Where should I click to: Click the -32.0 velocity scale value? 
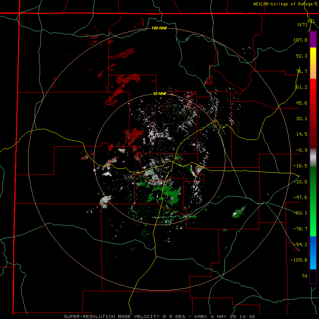click(x=300, y=182)
